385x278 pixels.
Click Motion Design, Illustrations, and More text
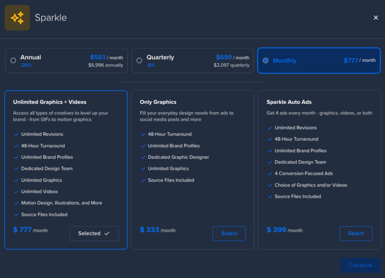(x=62, y=203)
